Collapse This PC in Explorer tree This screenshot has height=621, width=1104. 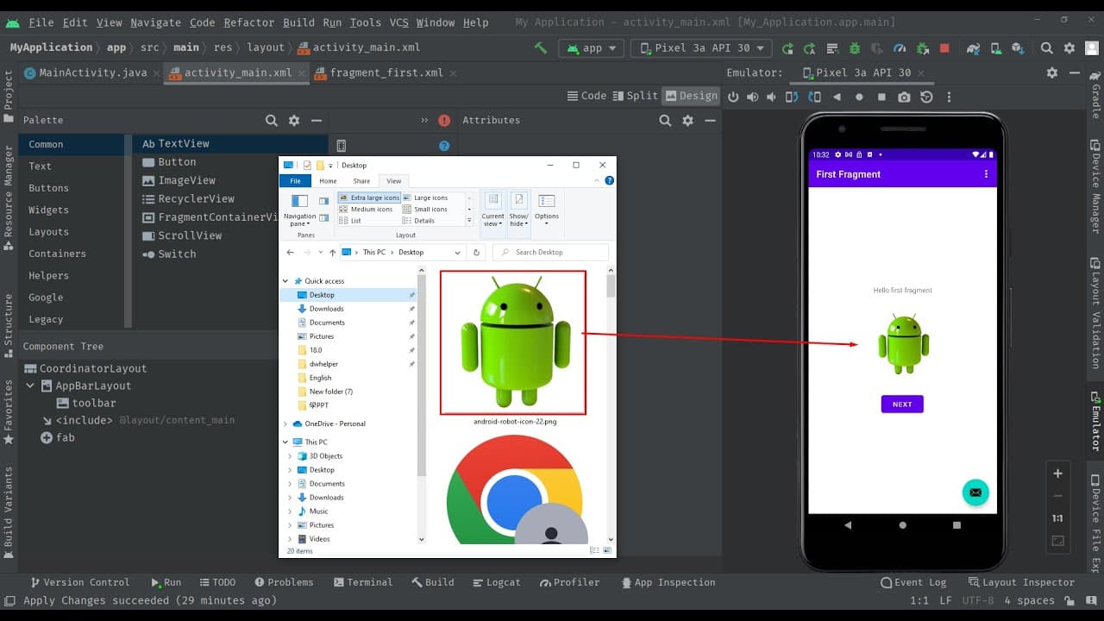(x=286, y=442)
